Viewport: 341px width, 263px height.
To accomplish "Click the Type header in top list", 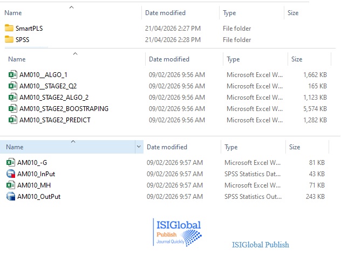I will pyautogui.click(x=229, y=13).
